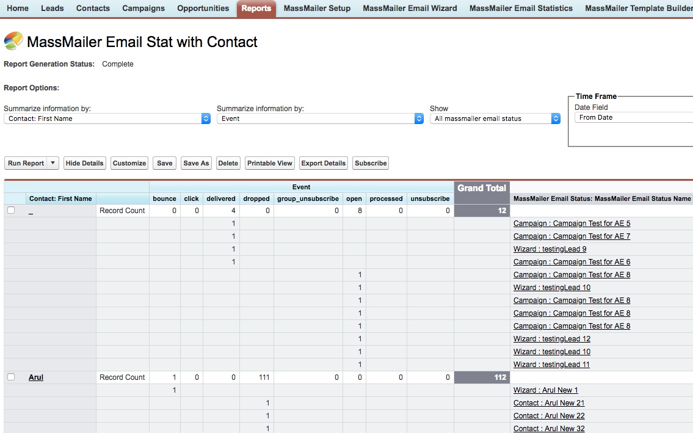Viewport: 693px width, 433px height.
Task: Open MassMailer Email Statistics tab
Action: pyautogui.click(x=521, y=8)
